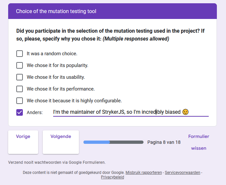Open the Misbruik rapporteren link
Screen dimensions: 226x185
click(144, 173)
